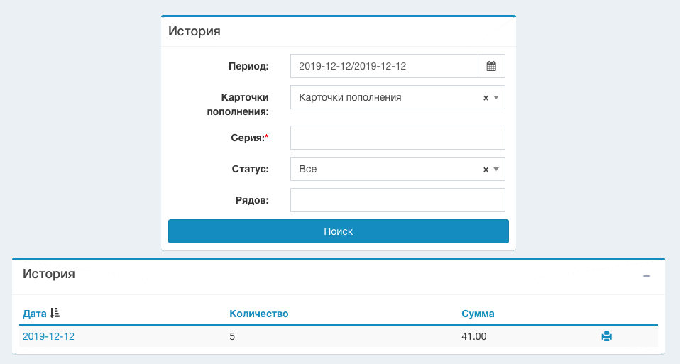Viewport: 680px width, 364px height.
Task: Sort the table by the Дата column header
Action: [34, 314]
